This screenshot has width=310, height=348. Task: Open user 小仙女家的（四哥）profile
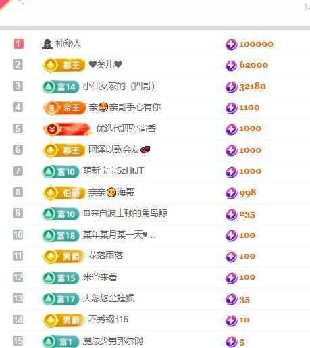coord(119,86)
